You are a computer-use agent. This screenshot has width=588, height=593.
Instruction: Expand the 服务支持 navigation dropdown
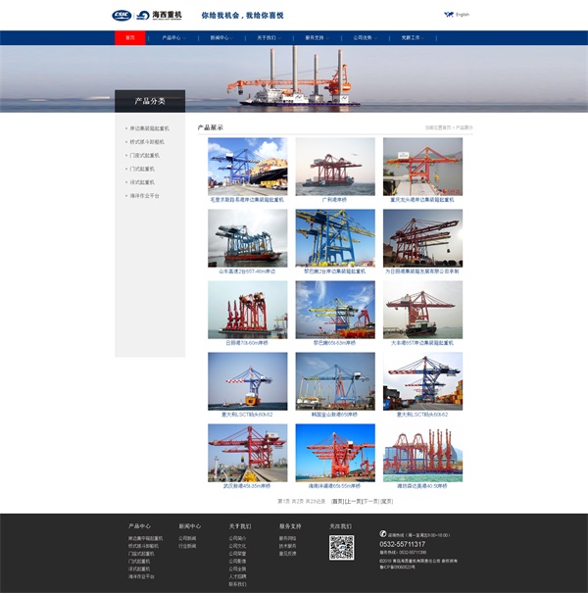pos(316,38)
